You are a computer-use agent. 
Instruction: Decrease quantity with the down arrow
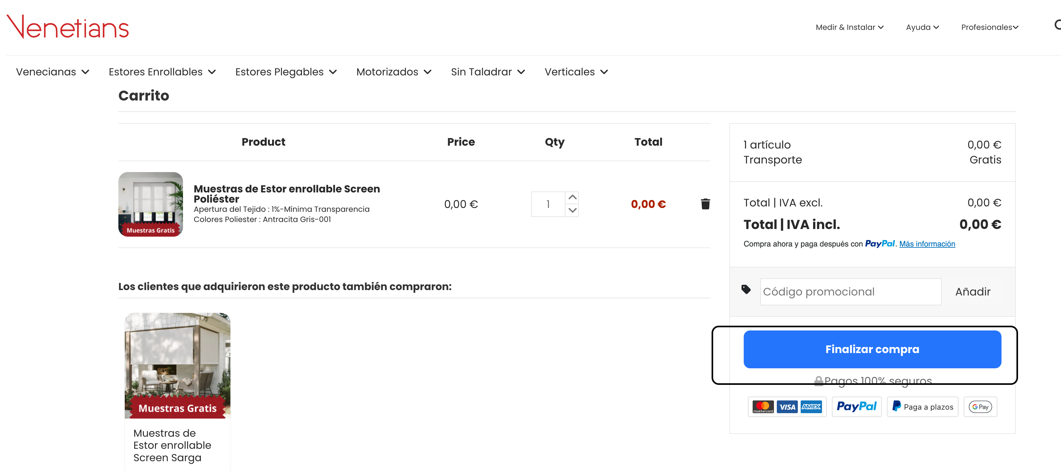click(572, 210)
